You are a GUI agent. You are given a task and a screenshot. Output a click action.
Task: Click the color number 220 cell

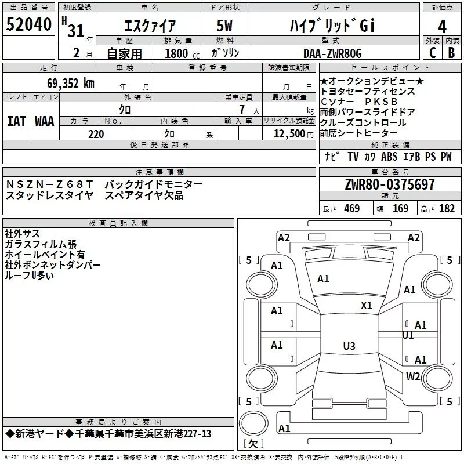[x=96, y=134]
